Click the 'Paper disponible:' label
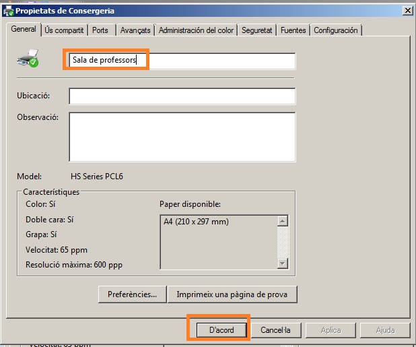The width and height of the screenshot is (416, 347). point(190,204)
